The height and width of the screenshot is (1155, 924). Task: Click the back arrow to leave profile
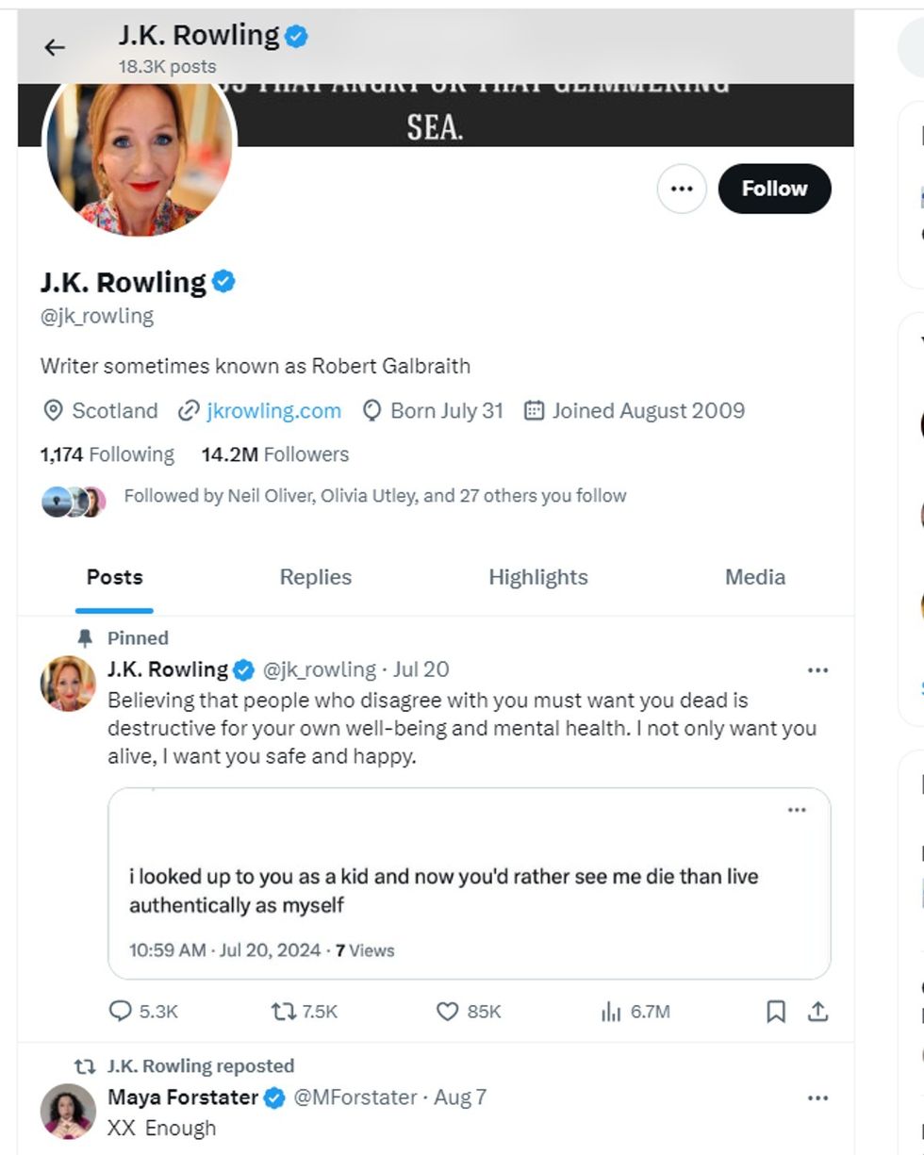55,45
